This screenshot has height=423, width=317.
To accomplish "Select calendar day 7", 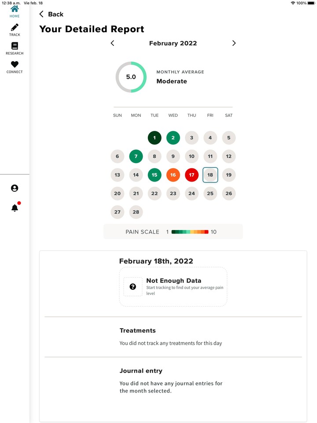I will tap(136, 156).
